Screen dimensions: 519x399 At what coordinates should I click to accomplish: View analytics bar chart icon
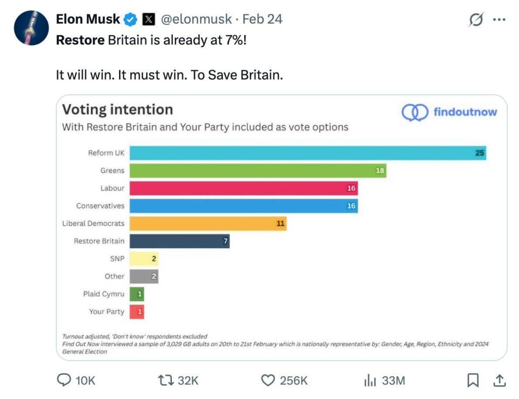(370, 380)
